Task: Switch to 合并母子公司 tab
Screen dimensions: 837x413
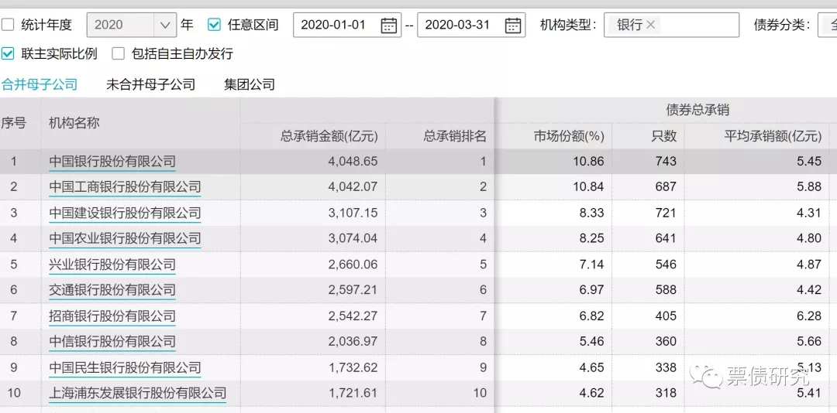Action: coord(40,84)
